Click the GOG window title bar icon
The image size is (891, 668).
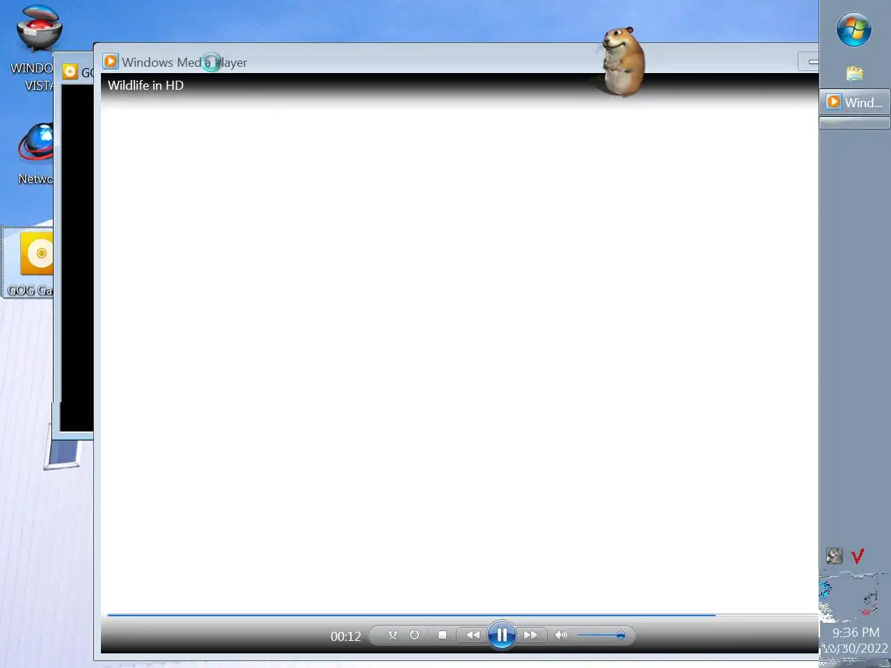point(70,72)
